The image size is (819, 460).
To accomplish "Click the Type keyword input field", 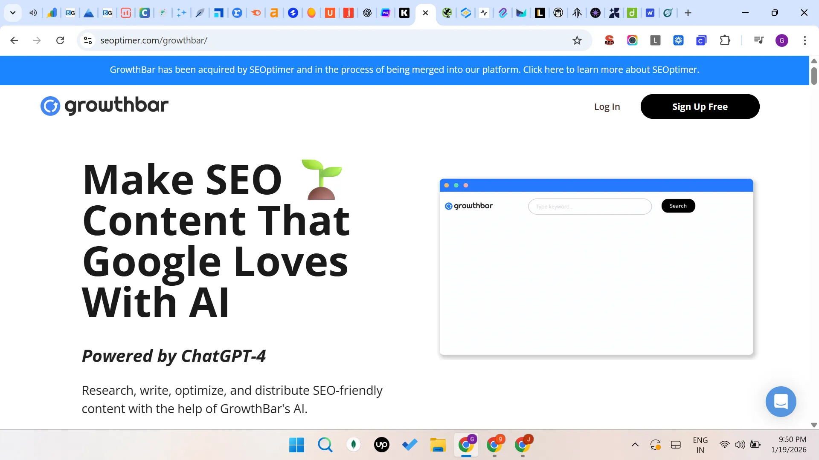I will point(590,206).
